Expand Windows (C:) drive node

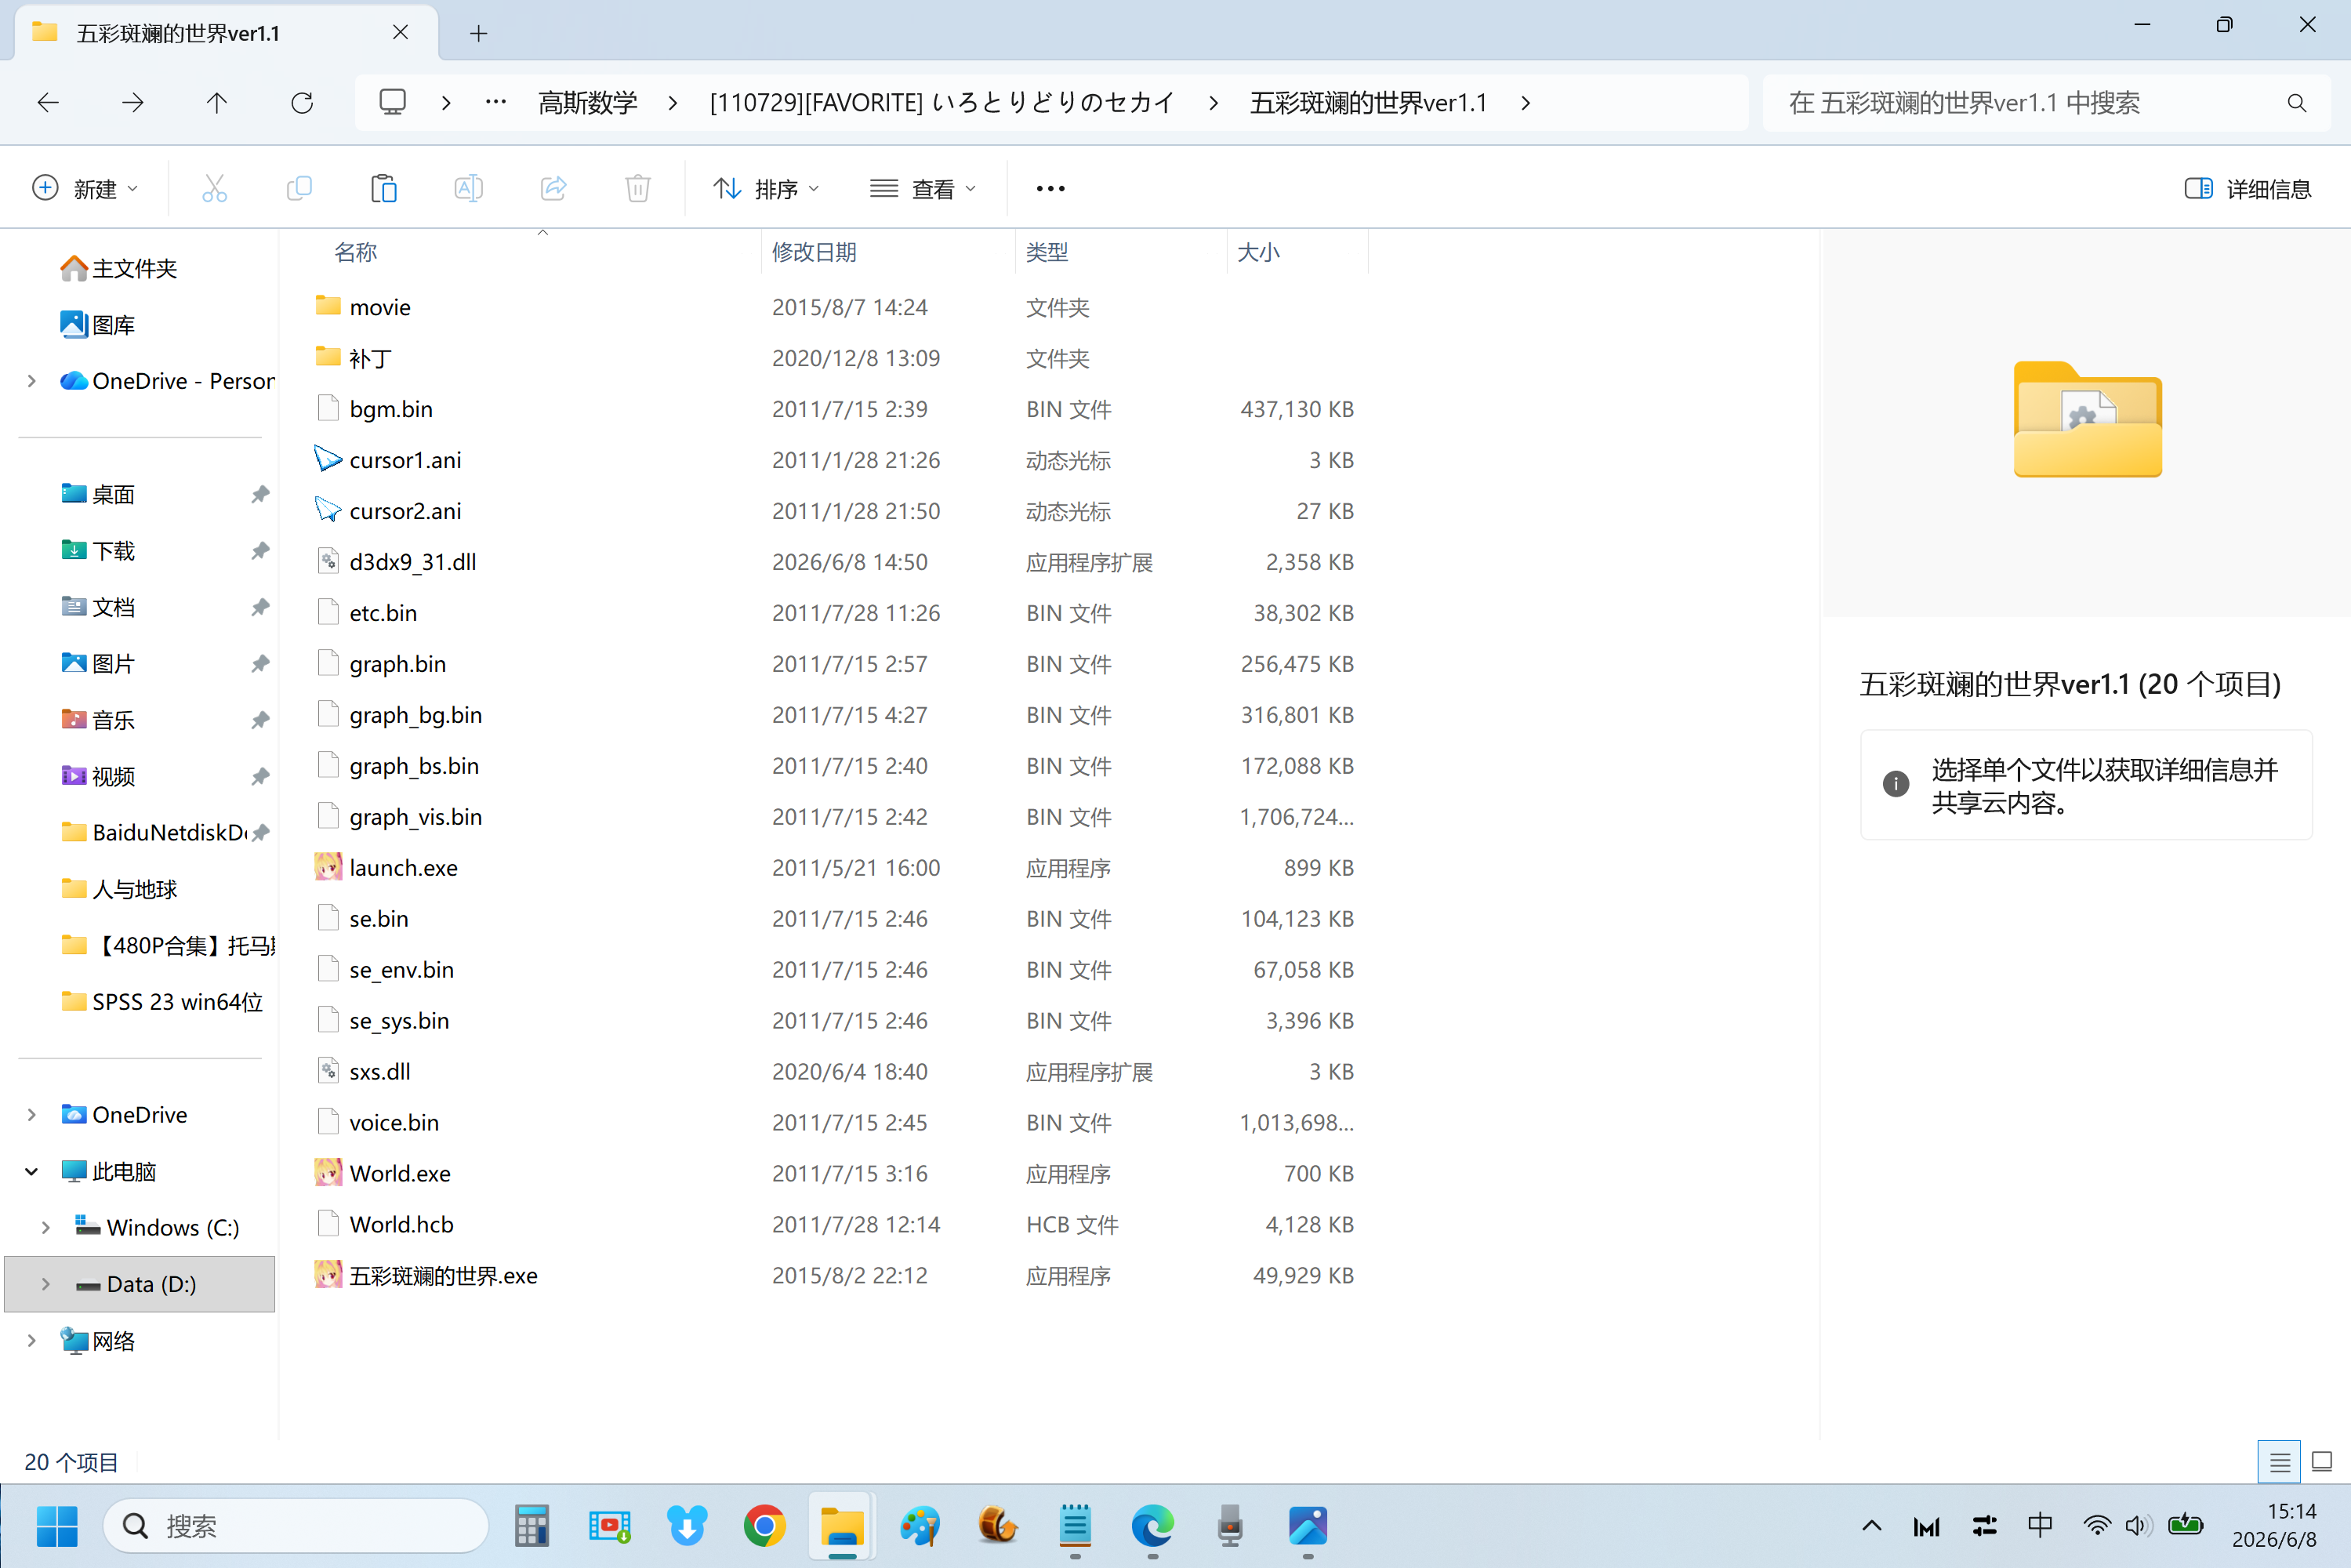point(46,1227)
